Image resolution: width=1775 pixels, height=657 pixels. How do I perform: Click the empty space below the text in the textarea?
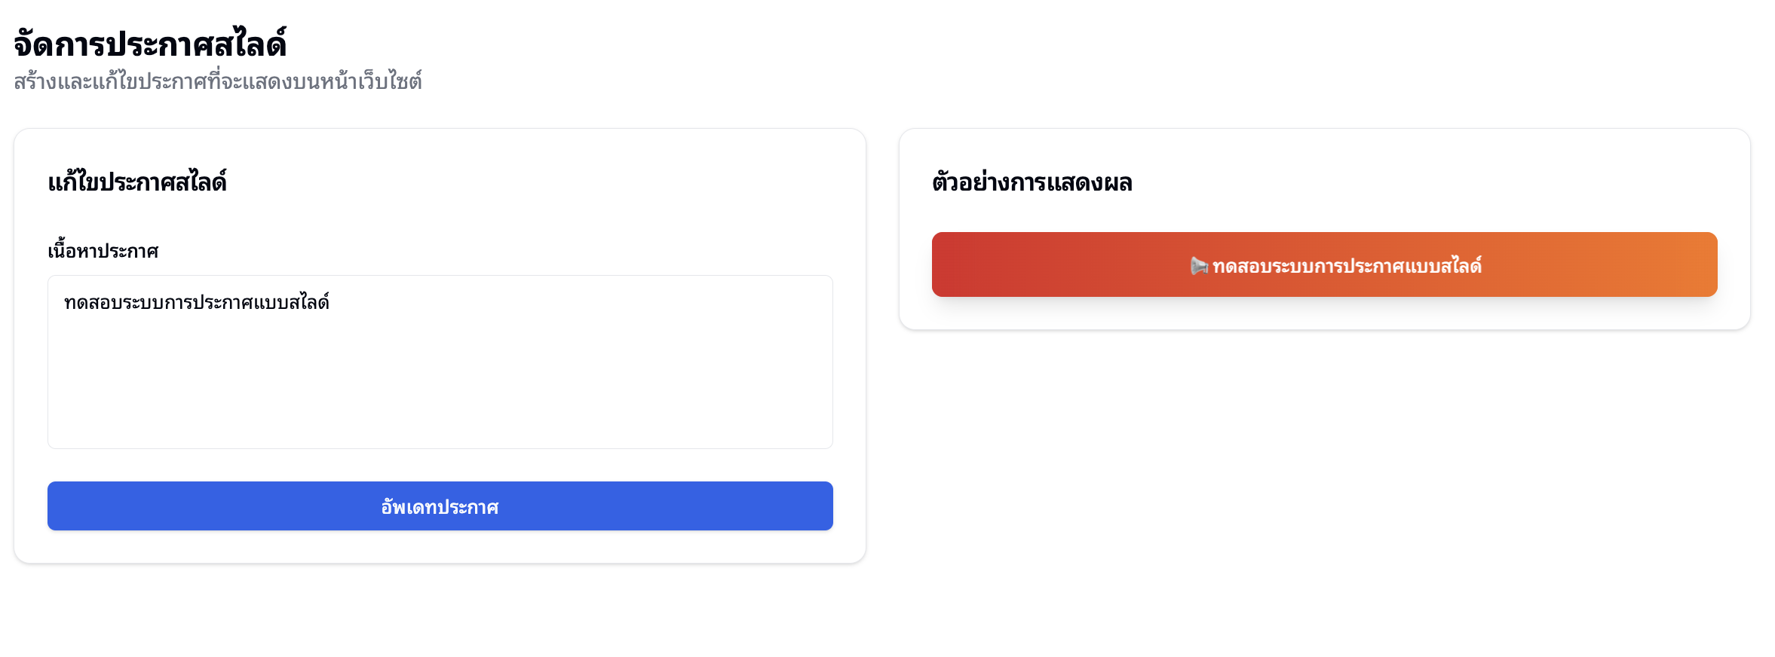point(440,392)
